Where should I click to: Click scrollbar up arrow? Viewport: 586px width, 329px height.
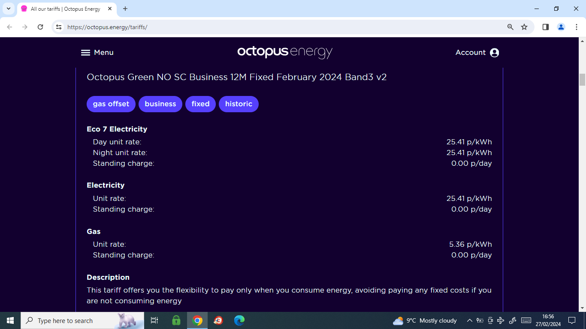click(582, 41)
